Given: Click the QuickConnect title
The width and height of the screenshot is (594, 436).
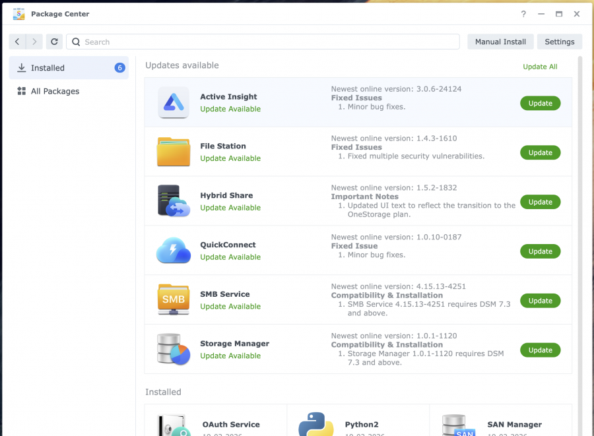Looking at the screenshot, I should point(228,245).
